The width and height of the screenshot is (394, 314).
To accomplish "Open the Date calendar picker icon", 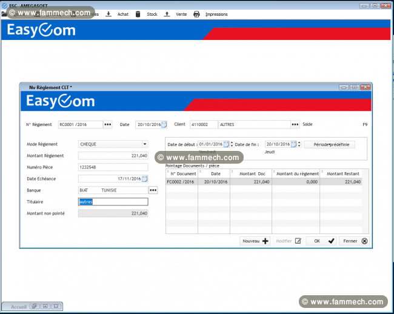I will tap(164, 124).
